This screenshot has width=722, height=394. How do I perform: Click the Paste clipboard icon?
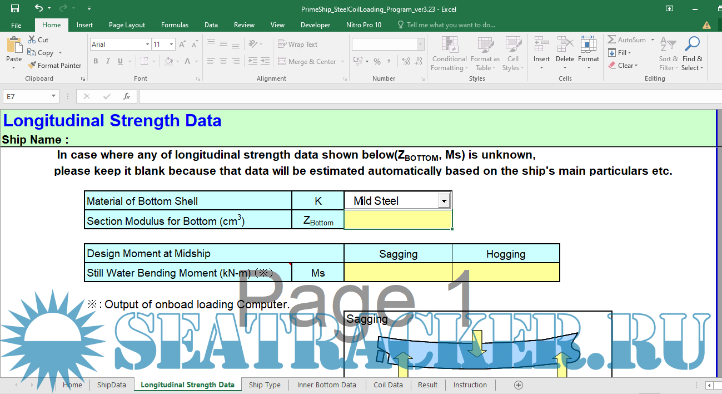coord(14,46)
